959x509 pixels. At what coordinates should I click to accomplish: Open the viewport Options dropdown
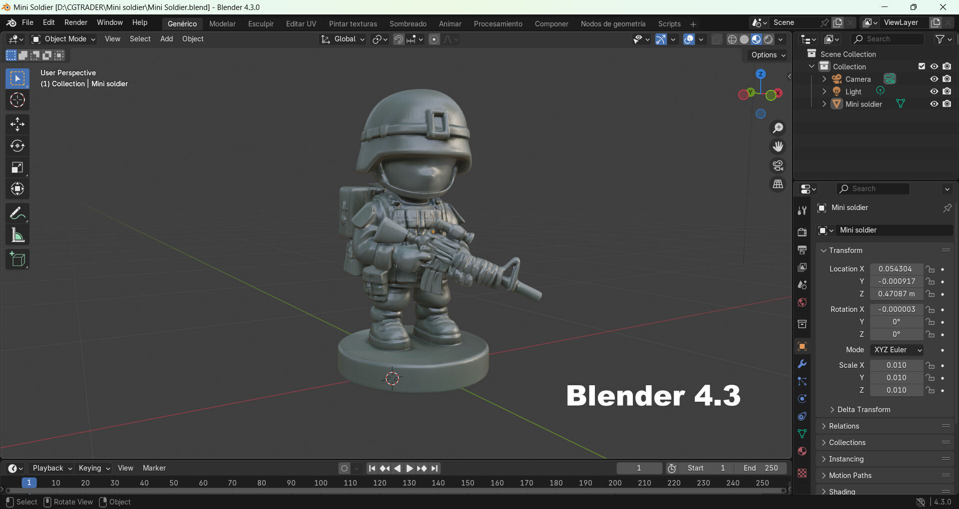(768, 55)
